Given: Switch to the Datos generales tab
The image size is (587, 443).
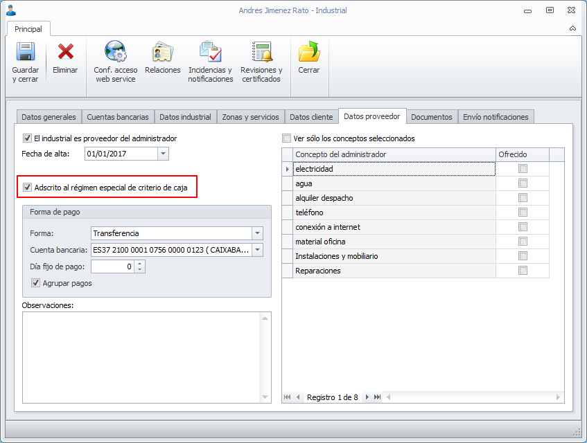Looking at the screenshot, I should 49,117.
